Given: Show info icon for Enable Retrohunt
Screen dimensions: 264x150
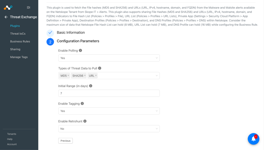Looking at the screenshot, I should [x=85, y=121].
